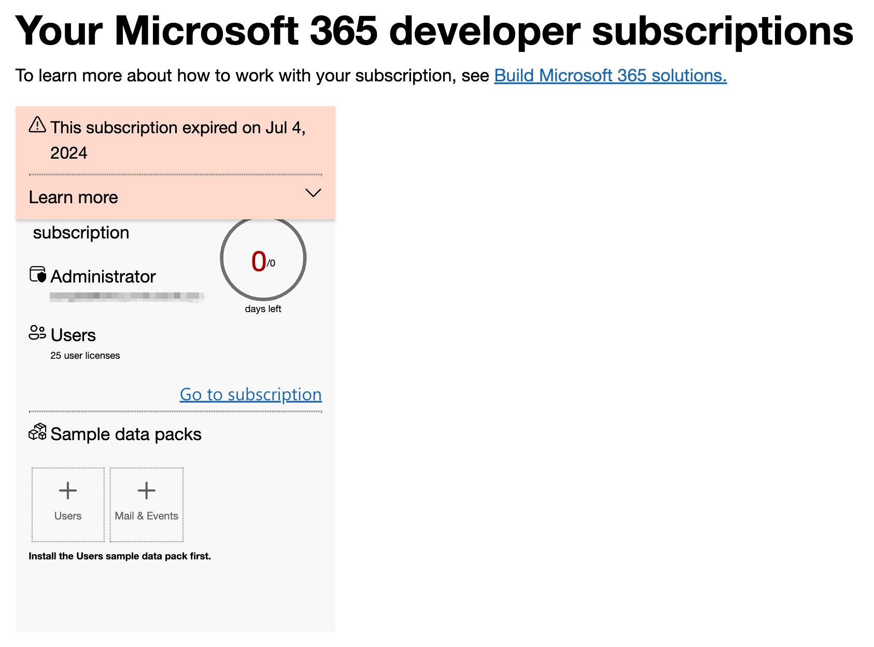This screenshot has width=874, height=647.
Task: Add the Users sample data pack
Action: point(68,504)
